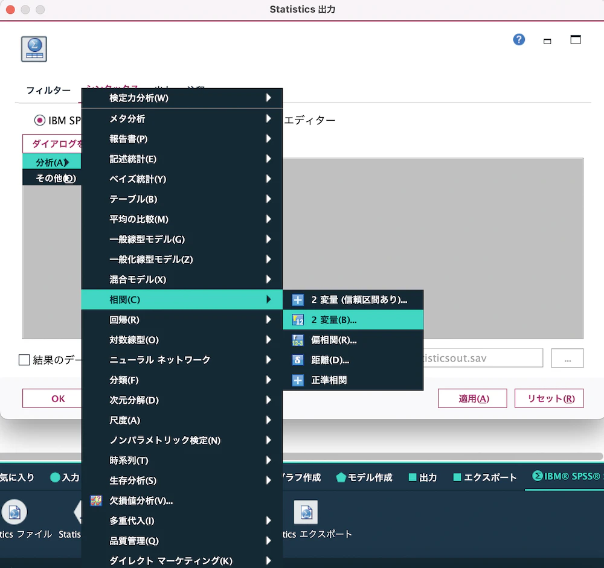Open help with the question mark icon
This screenshot has height=568, width=604.
519,39
